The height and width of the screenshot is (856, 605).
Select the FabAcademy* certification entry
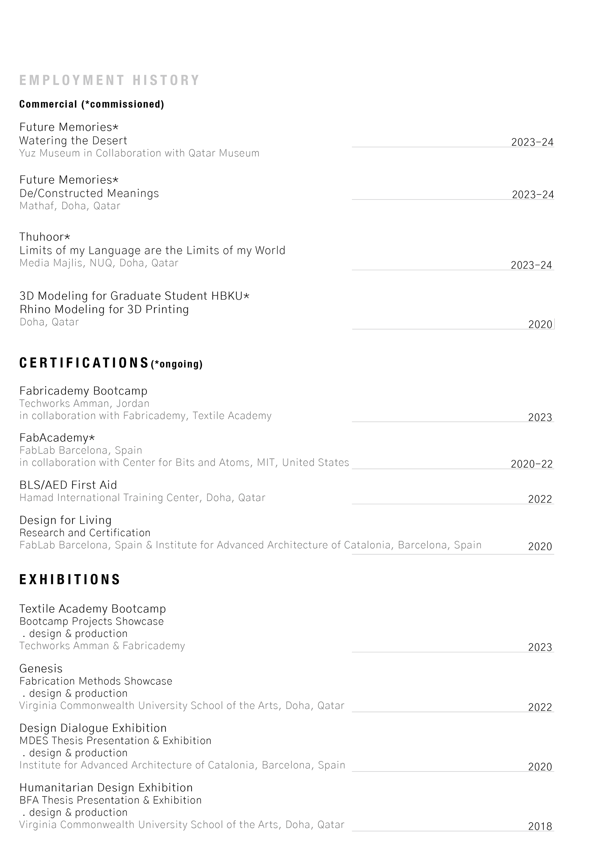(57, 437)
